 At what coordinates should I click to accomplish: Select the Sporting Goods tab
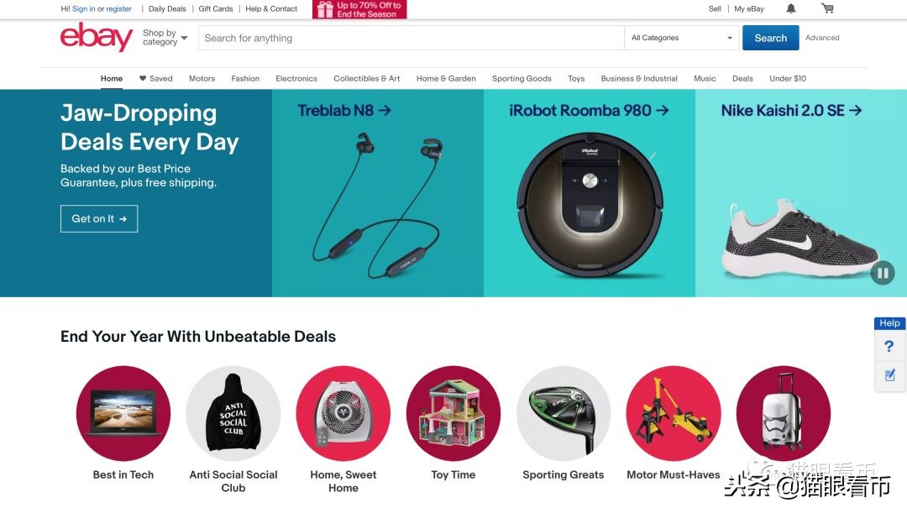(522, 79)
